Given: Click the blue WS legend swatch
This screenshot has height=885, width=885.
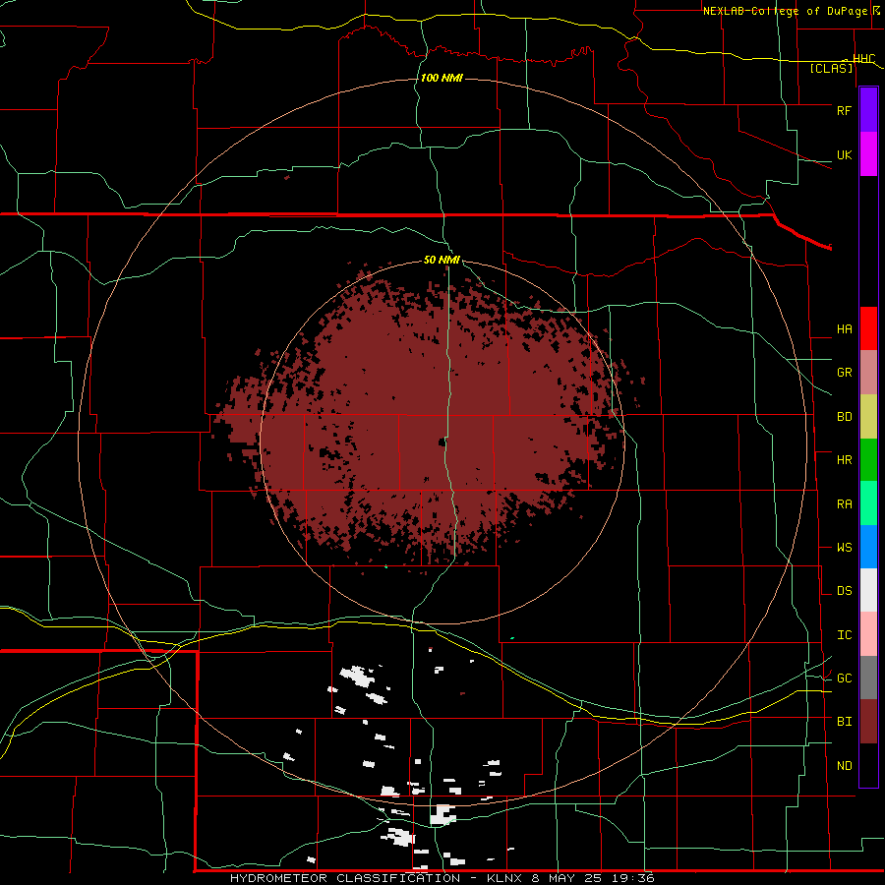Looking at the screenshot, I should 868,547.
